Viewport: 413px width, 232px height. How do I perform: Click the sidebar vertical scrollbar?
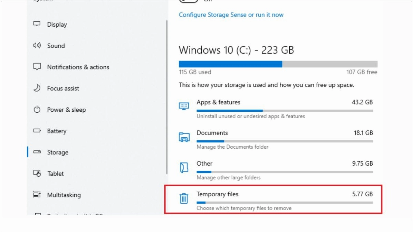click(167, 97)
